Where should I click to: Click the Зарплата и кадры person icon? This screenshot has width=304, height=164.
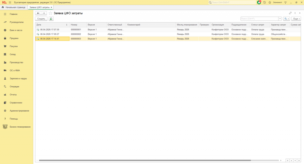(x=5, y=78)
